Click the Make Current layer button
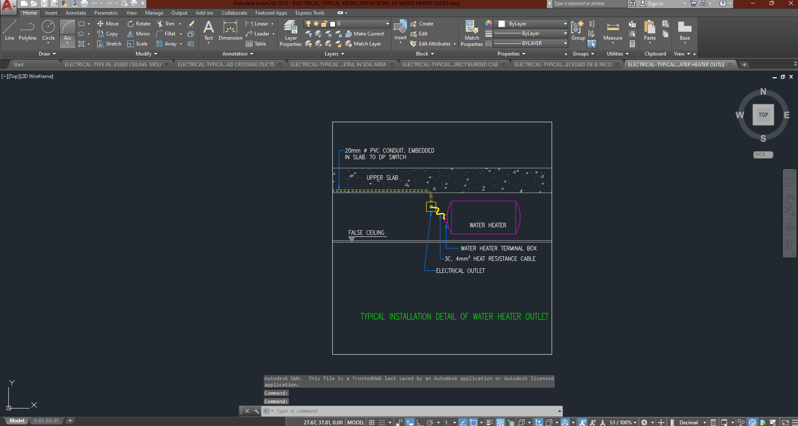This screenshot has width=798, height=426. point(365,34)
